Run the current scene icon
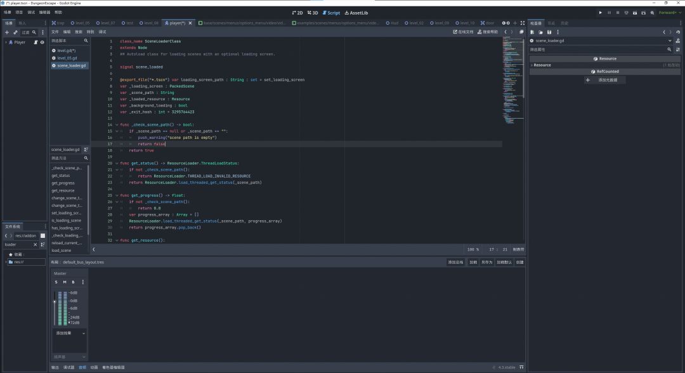Viewport: 685px width, 373px height. pyautogui.click(x=635, y=13)
